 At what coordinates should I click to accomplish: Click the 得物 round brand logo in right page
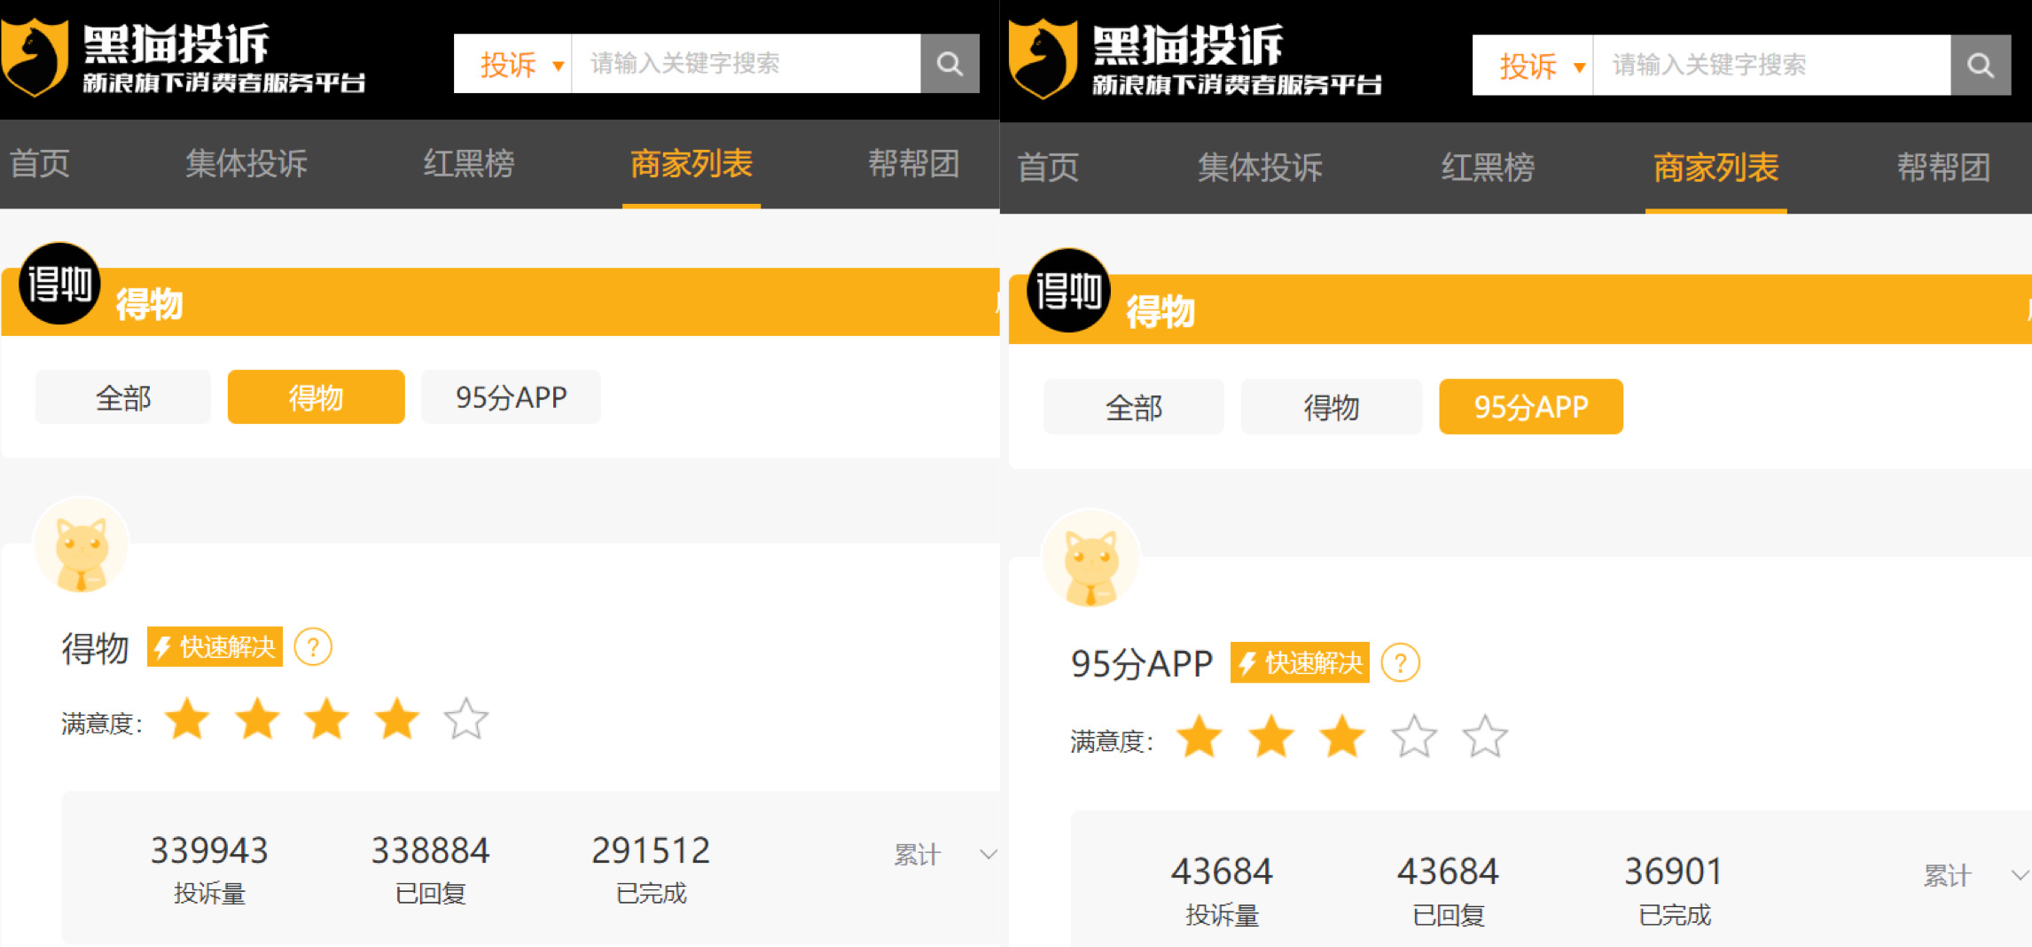1068,290
